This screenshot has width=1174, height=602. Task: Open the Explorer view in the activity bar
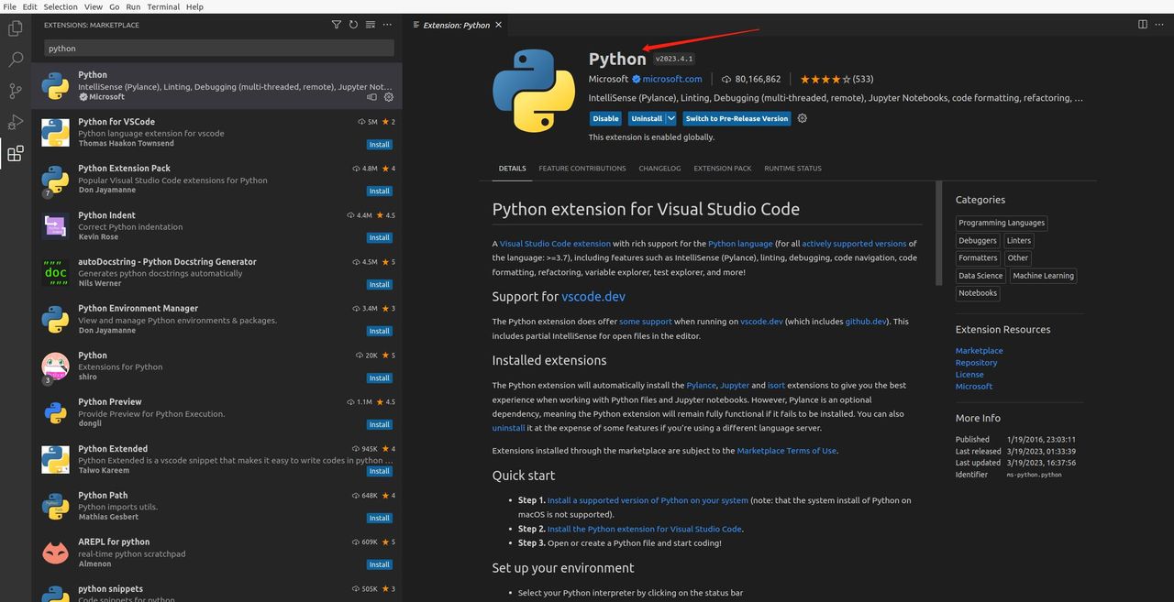[x=15, y=29]
